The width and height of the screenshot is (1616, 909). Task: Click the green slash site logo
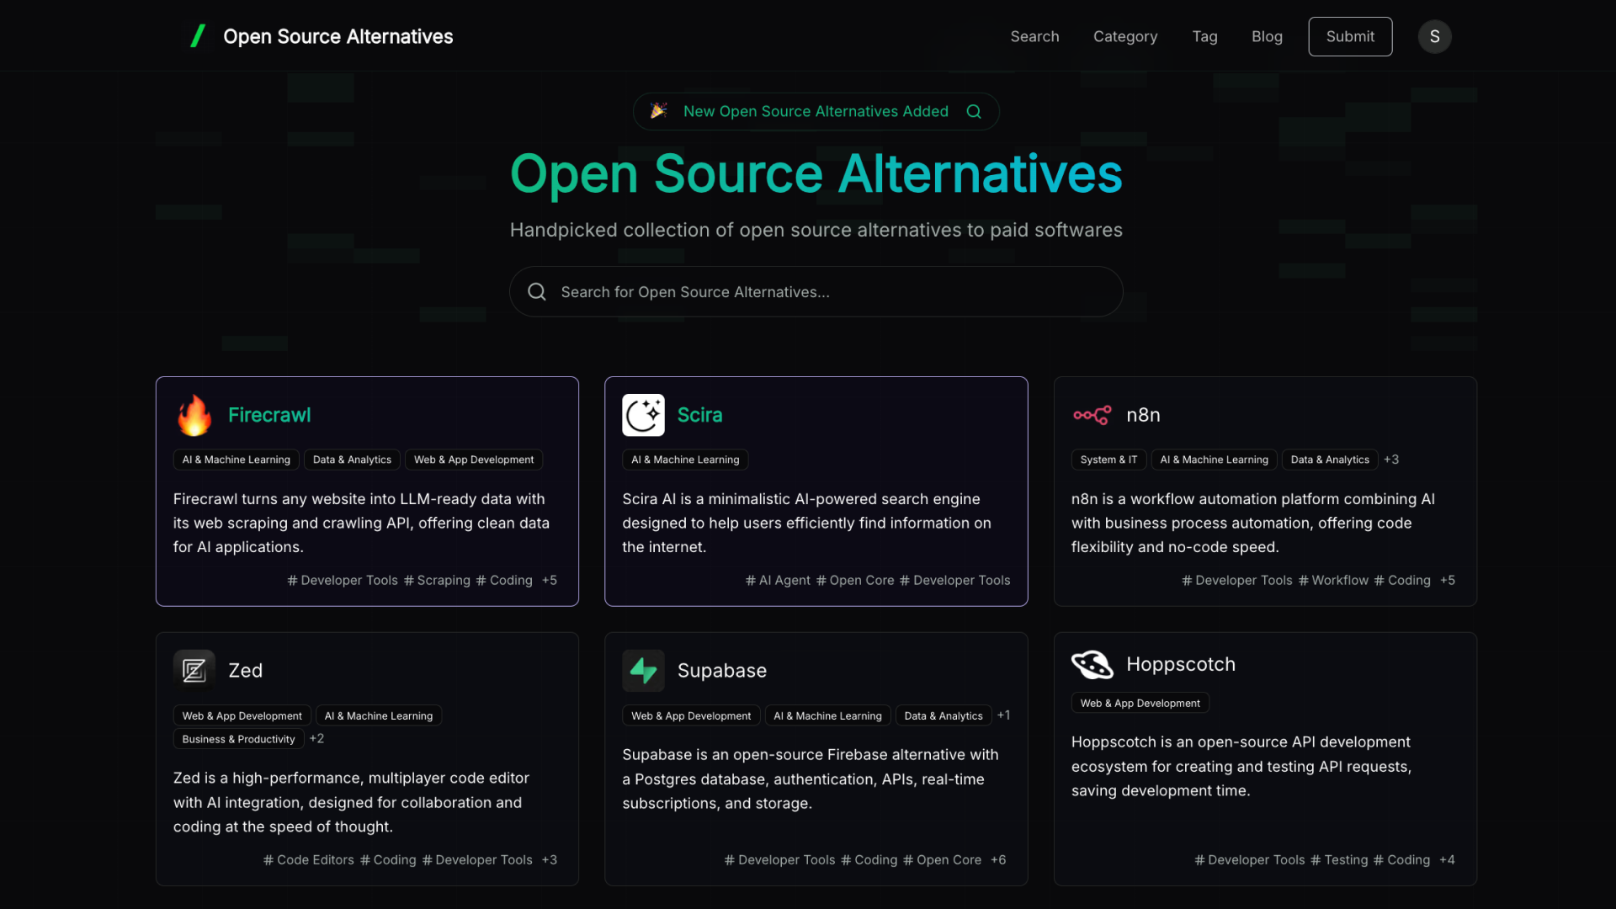tap(198, 36)
